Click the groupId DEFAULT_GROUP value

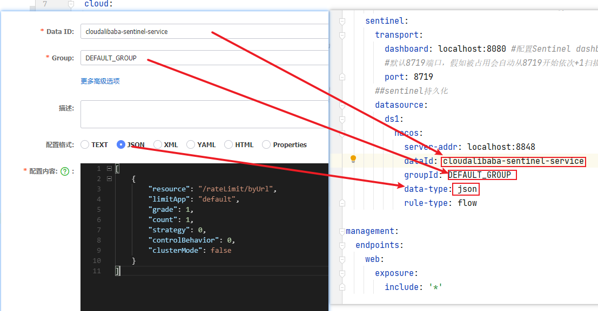479,175
